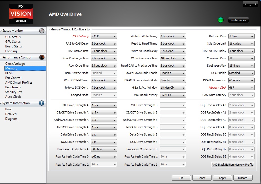Open the Memory Clock dropdown
The height and width of the screenshot is (184, 261).
click(x=242, y=88)
